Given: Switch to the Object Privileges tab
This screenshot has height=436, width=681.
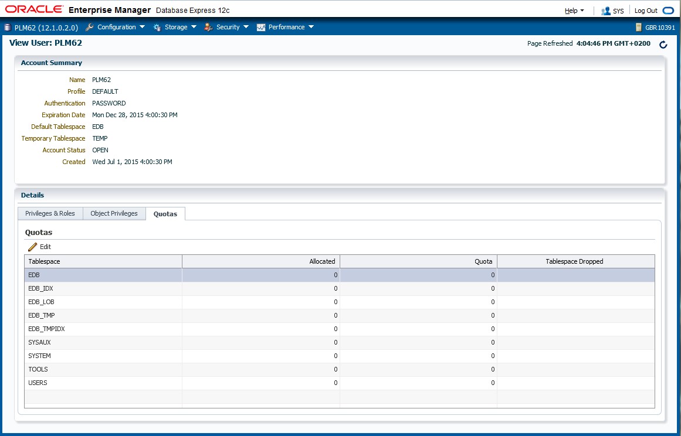Looking at the screenshot, I should click(114, 213).
